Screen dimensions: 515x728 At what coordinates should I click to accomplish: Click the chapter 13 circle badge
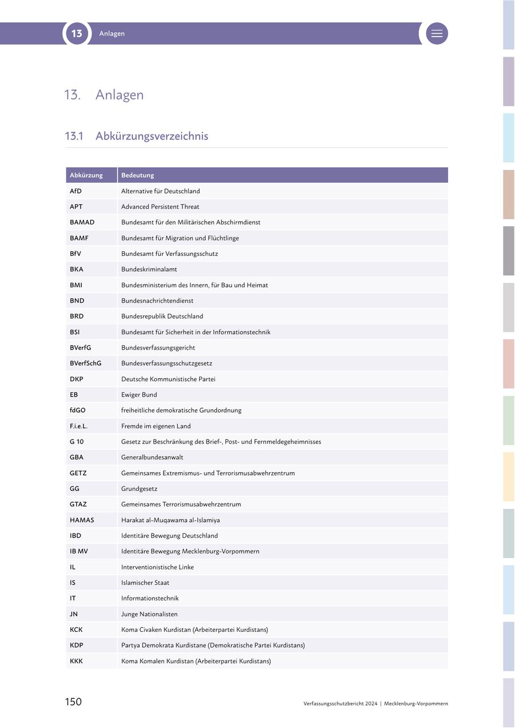coord(77,34)
